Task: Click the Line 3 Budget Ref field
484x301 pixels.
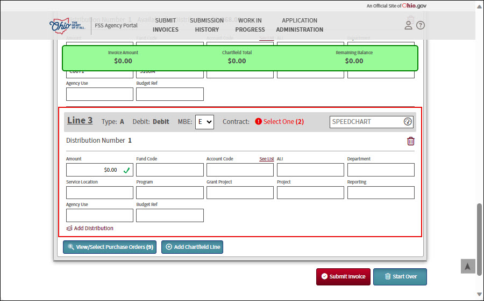Action: click(170, 215)
